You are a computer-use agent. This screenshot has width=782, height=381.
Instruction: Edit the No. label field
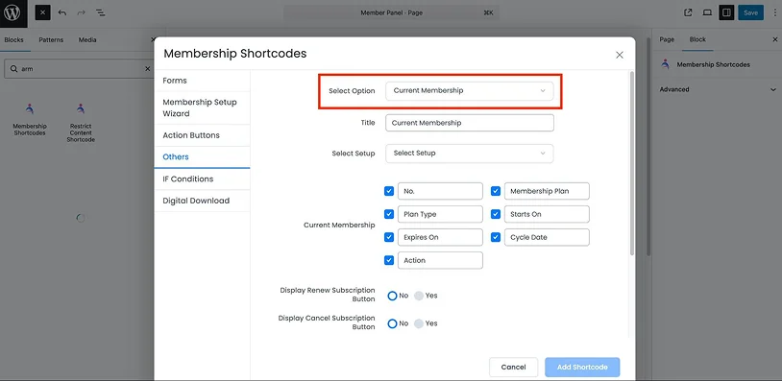click(x=440, y=191)
